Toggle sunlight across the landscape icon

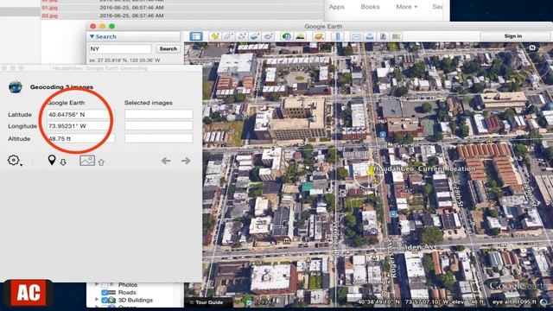pos(300,36)
